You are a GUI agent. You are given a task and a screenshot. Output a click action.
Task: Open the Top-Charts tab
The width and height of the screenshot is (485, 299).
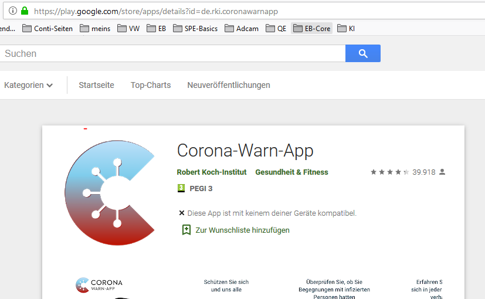151,85
